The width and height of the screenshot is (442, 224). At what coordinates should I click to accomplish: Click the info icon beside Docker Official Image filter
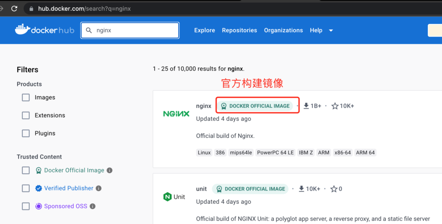coord(110,170)
